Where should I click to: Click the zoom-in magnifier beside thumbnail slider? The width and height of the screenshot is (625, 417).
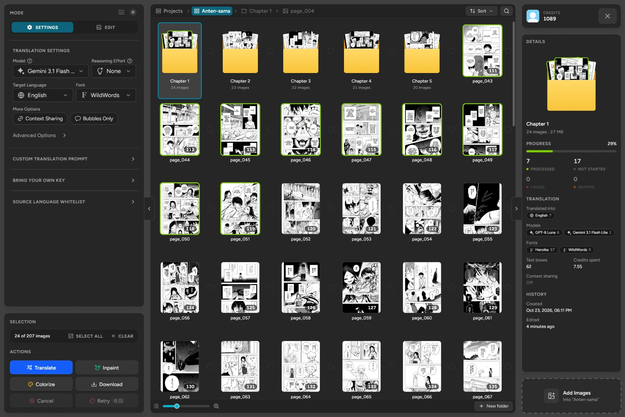216,406
